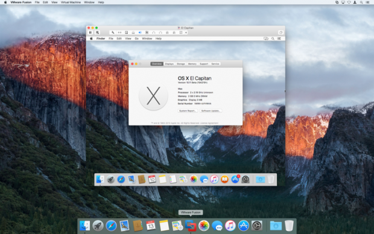Open the Trash in the host dock
The image size is (374, 234).
289,226
